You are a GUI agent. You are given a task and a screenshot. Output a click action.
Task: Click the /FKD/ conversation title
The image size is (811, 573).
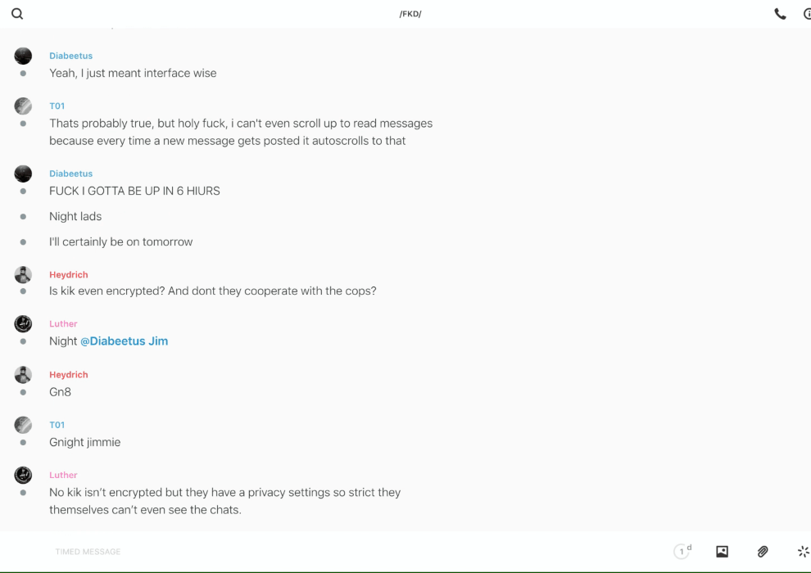click(x=410, y=14)
